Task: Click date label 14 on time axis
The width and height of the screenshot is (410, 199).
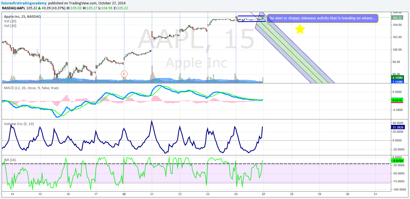Action: click(x=12, y=194)
